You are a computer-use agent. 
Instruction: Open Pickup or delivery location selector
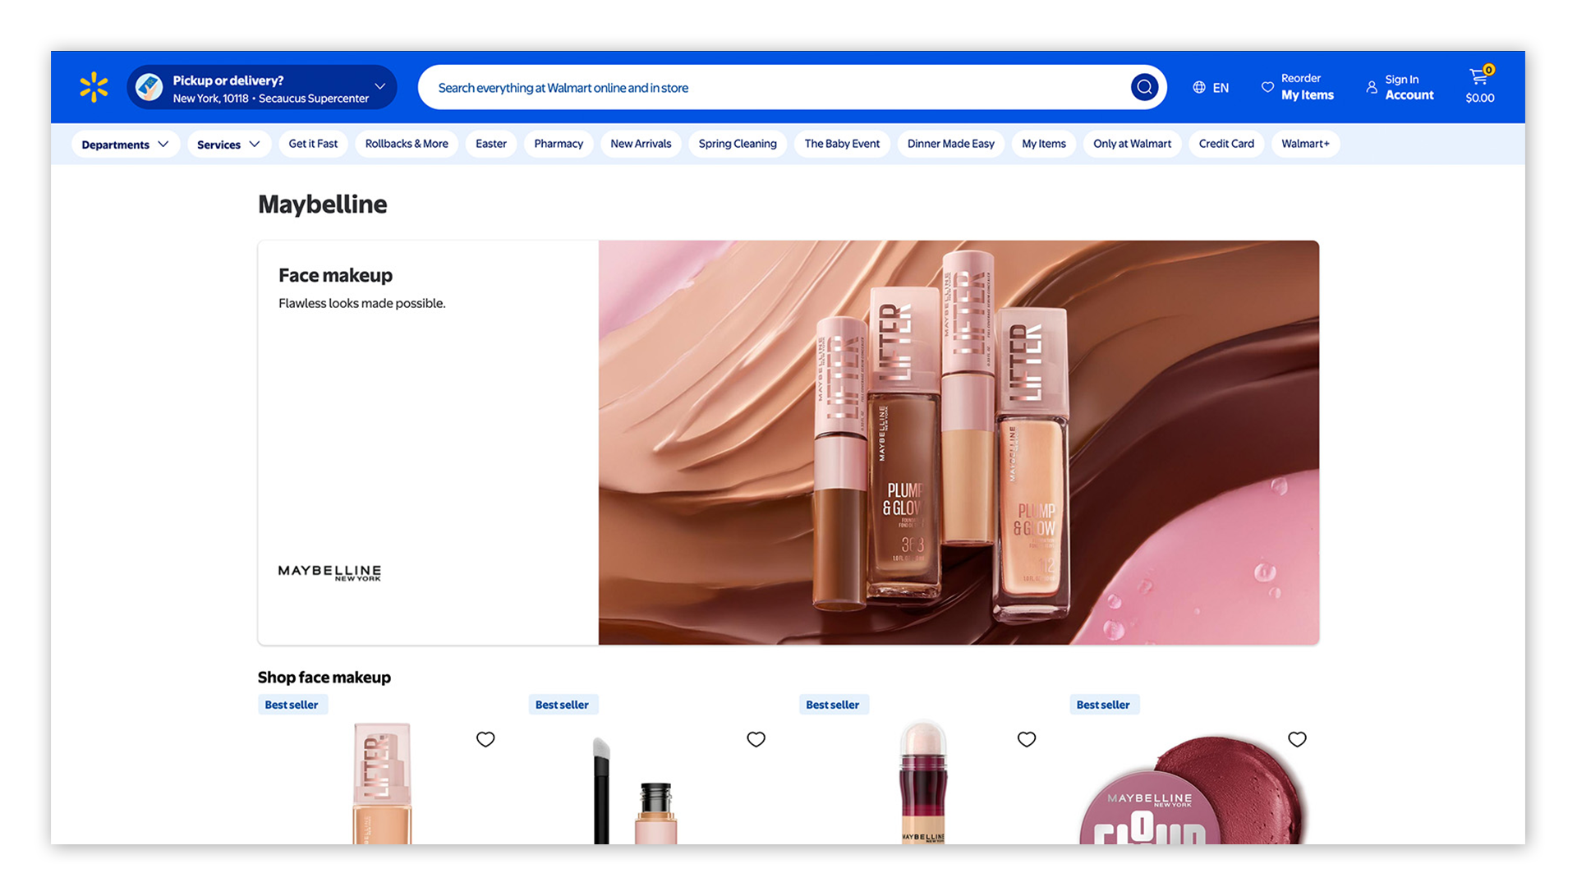(262, 88)
